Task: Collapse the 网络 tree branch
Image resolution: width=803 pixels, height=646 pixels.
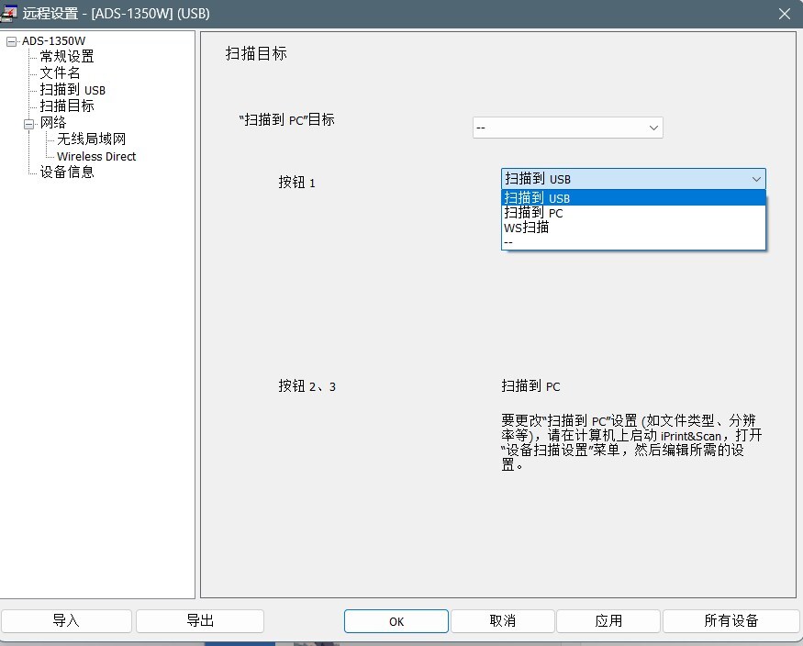Action: [28, 123]
